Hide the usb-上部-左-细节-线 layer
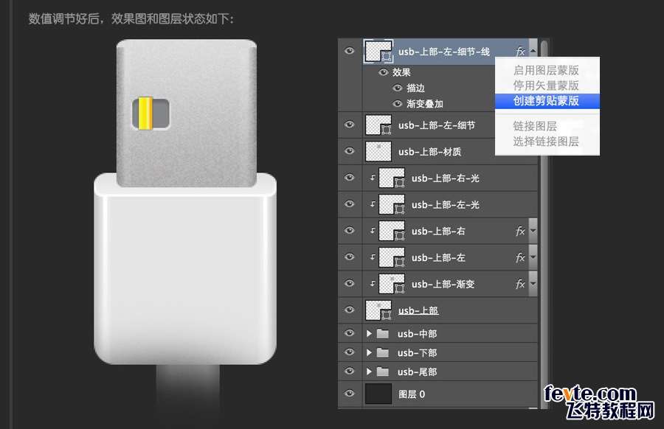664x429 pixels. tap(350, 51)
